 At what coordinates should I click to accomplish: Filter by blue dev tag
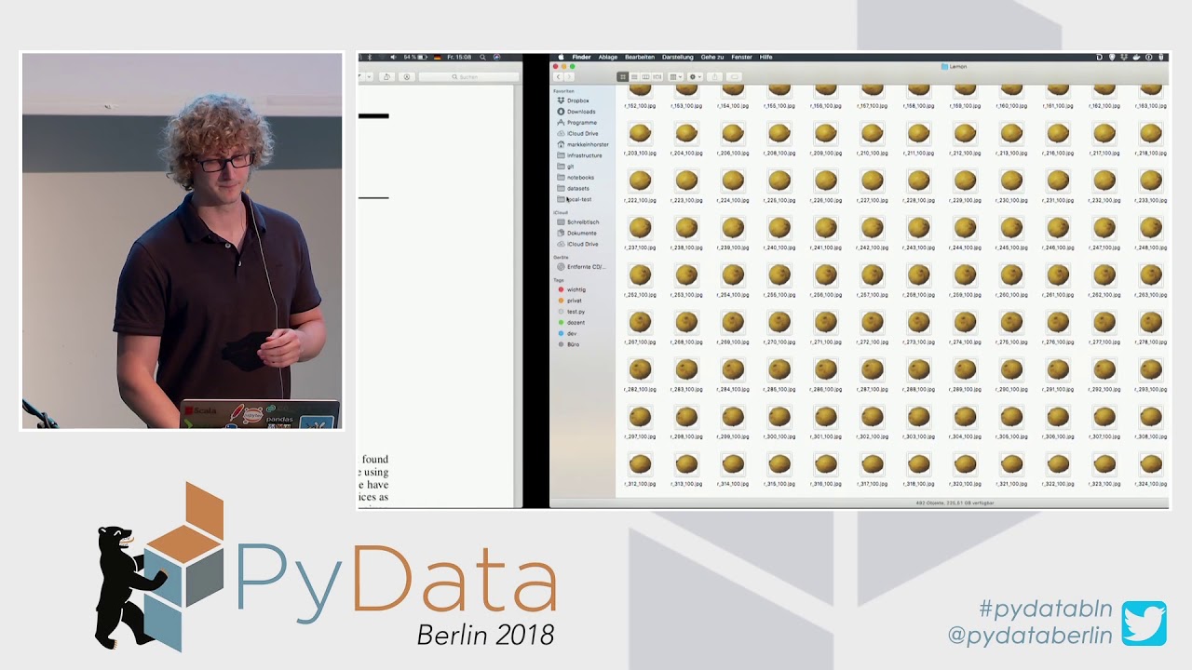pos(572,333)
